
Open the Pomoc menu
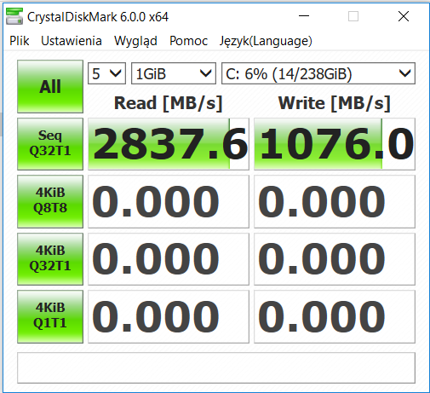(188, 41)
